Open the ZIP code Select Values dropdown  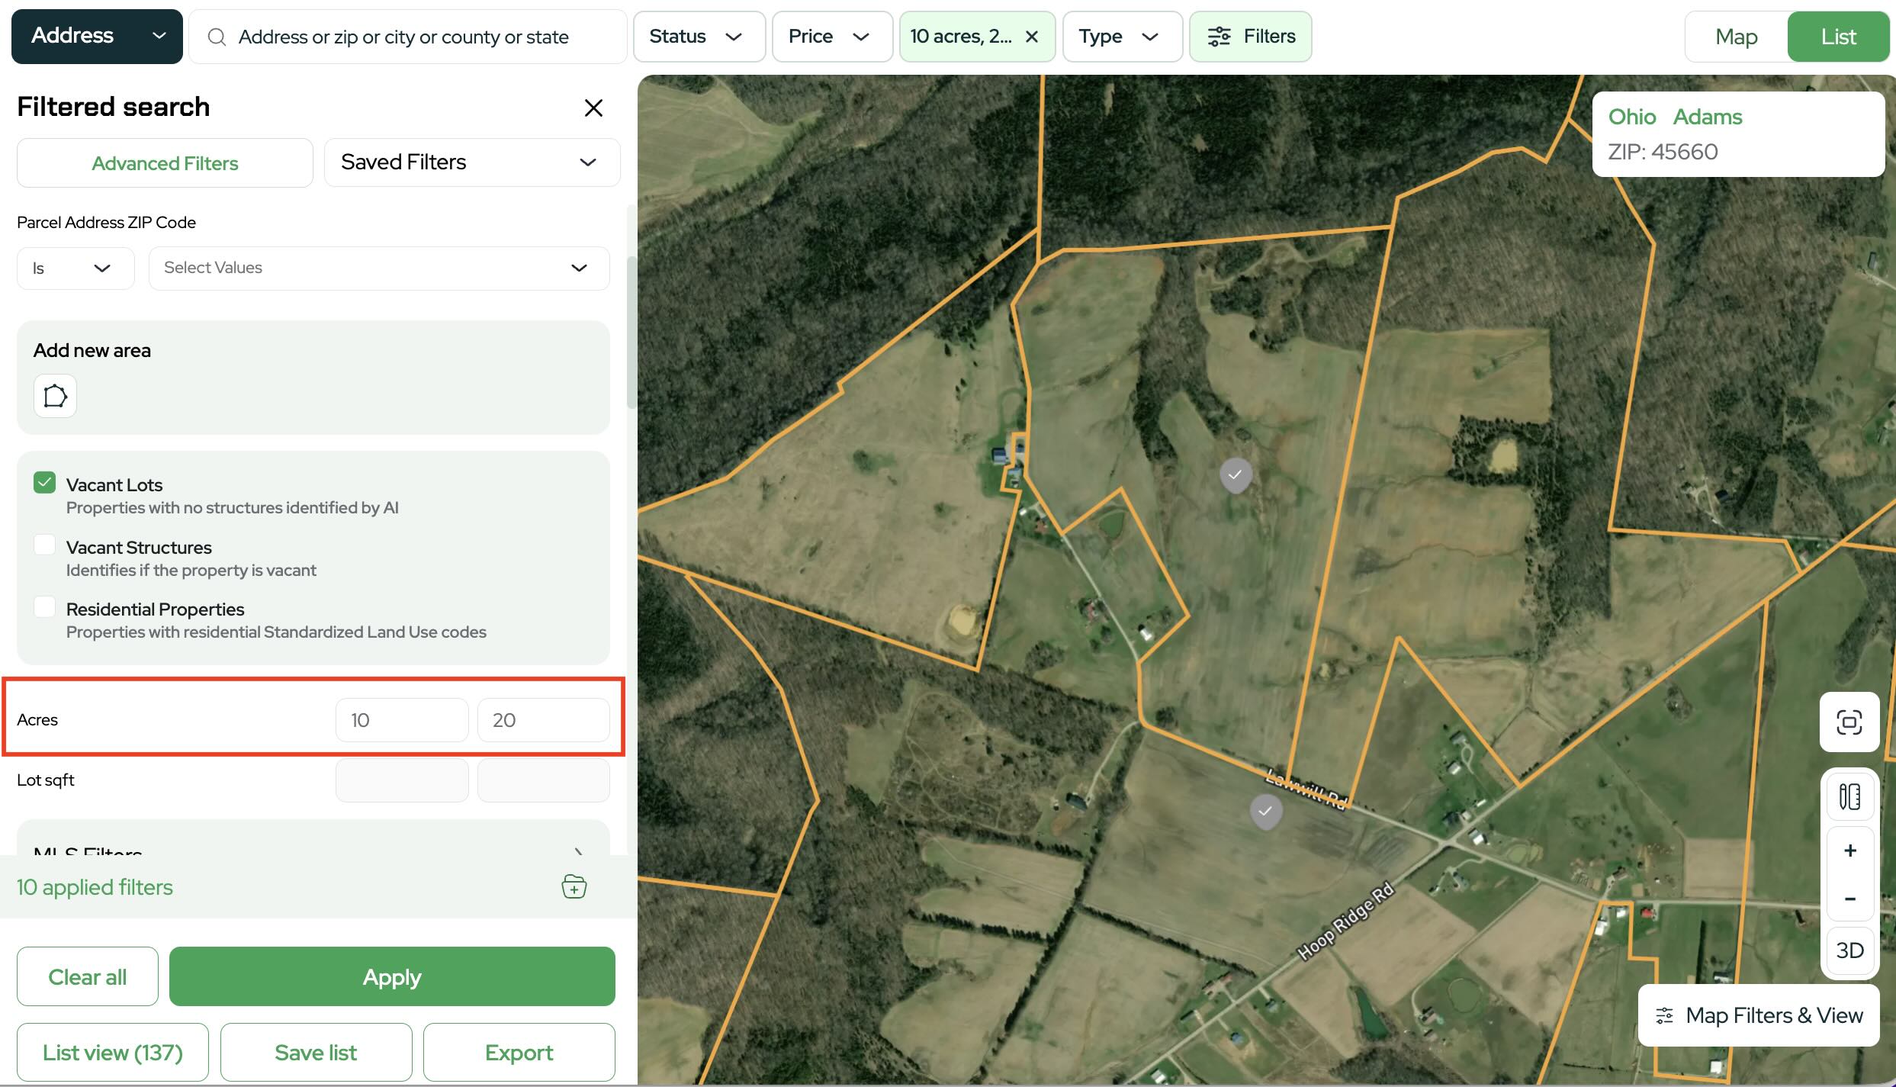(378, 268)
